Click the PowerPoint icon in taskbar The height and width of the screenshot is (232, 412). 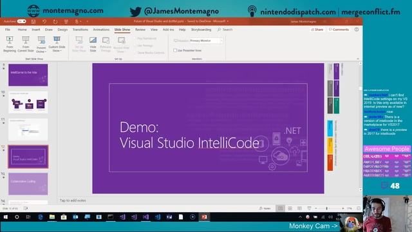point(204,217)
